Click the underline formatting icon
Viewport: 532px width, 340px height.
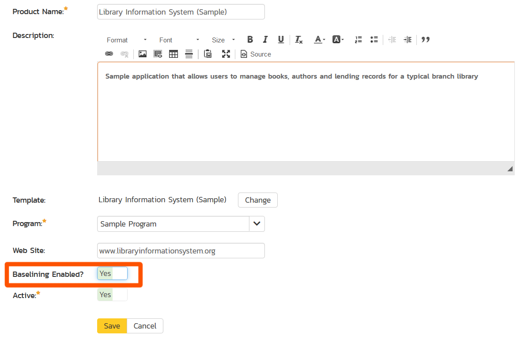pos(281,40)
